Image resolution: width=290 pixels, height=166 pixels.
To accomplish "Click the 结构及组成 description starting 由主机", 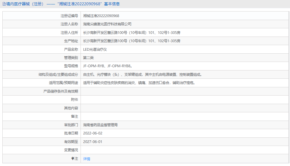I will [x=143, y=75].
